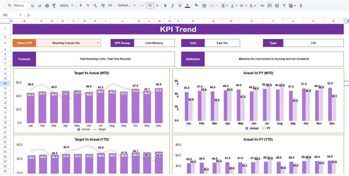Insert a comment
349x176 pixels.
(x=269, y=5)
